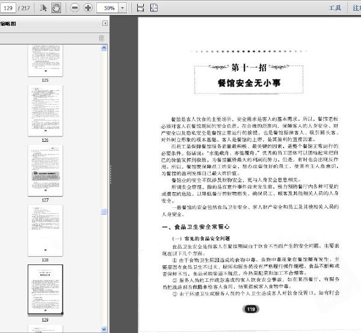
Task: Activate the Hand pan tool
Action: [x=56, y=8]
